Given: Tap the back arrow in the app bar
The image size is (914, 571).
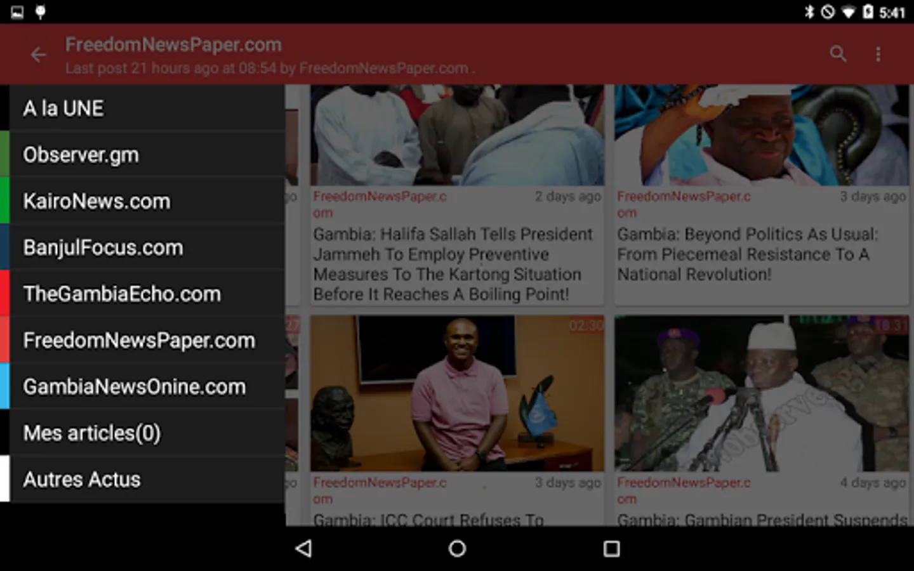Looking at the screenshot, I should point(38,55).
